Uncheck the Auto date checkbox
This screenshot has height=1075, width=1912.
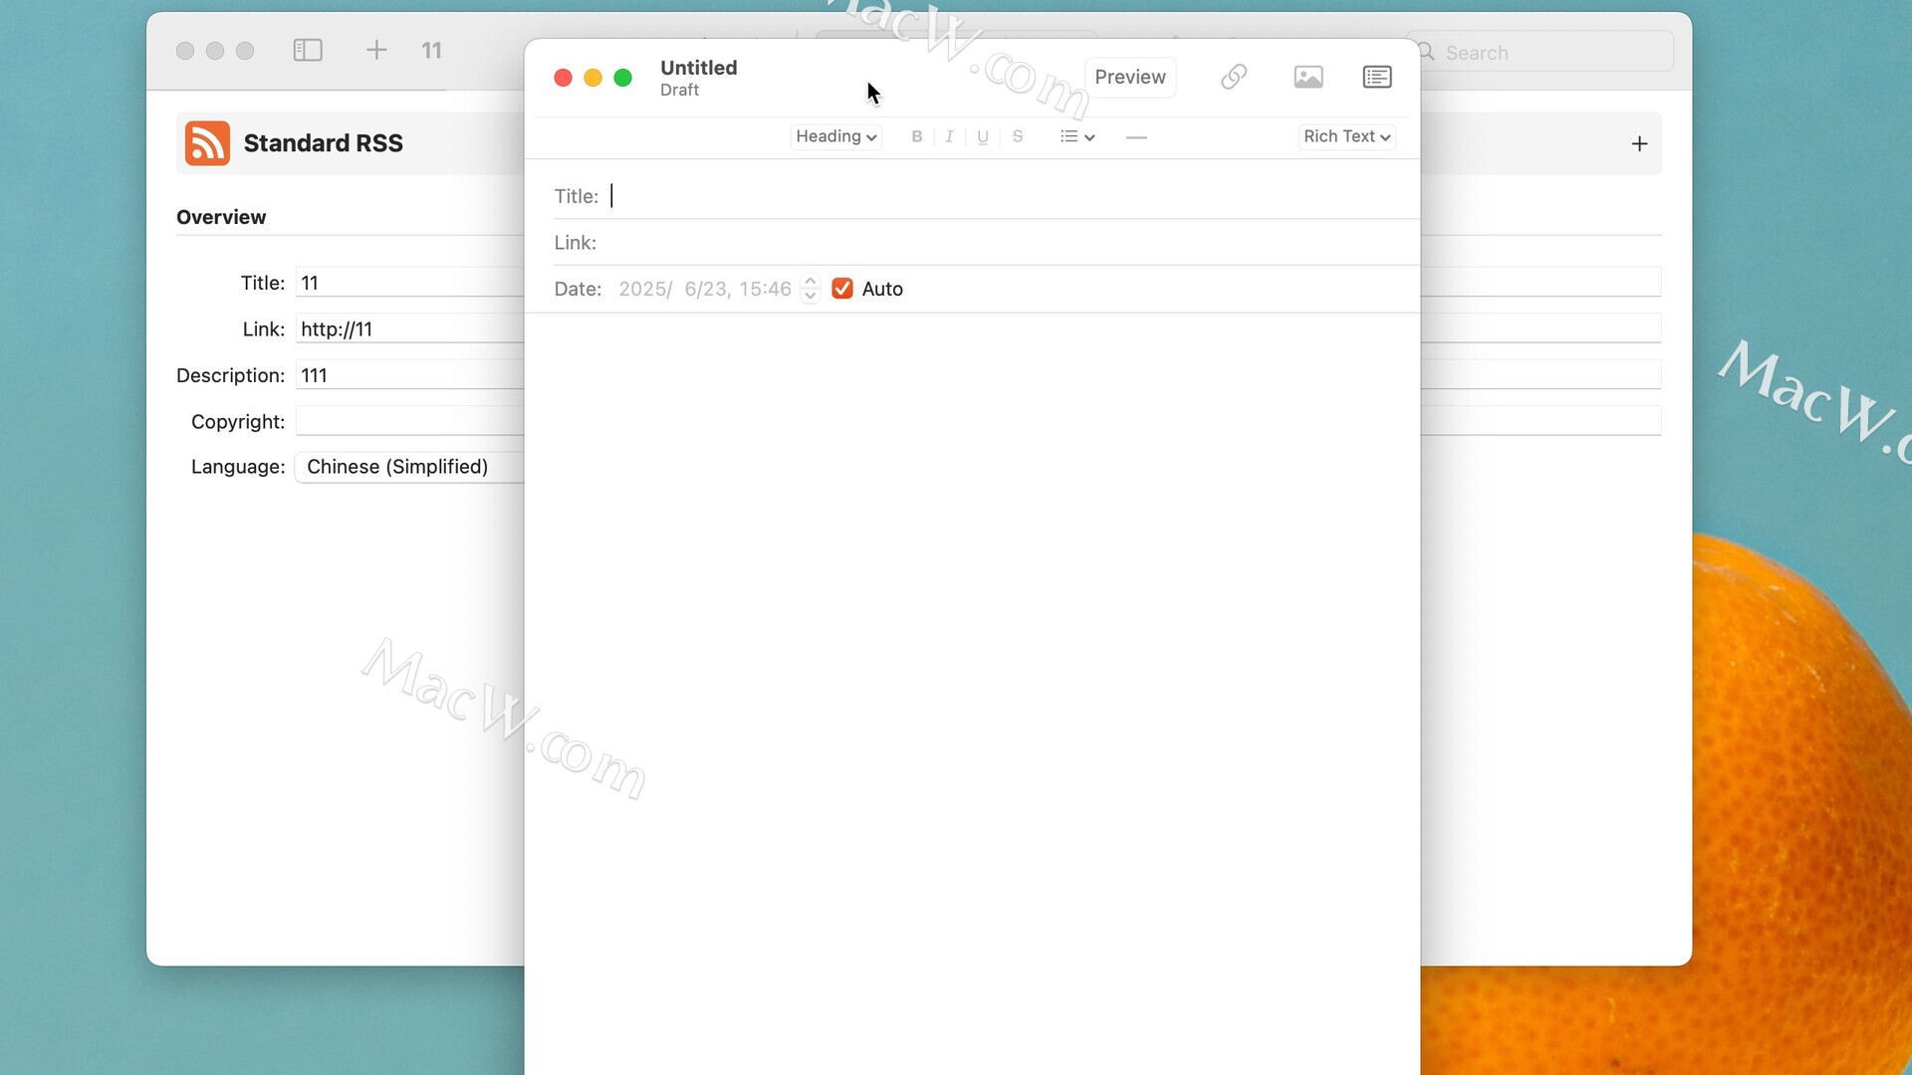(x=842, y=289)
